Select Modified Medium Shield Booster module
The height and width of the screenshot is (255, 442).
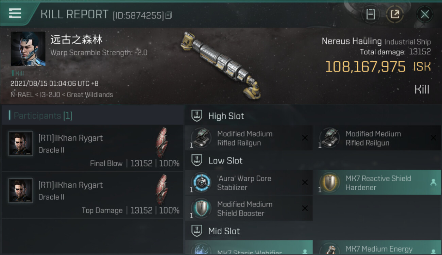point(249,208)
